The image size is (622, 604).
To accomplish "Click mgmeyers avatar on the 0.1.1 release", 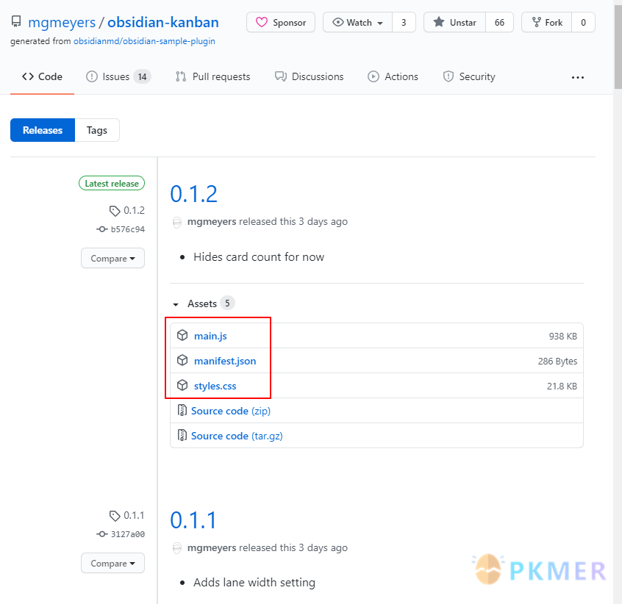I will point(177,548).
